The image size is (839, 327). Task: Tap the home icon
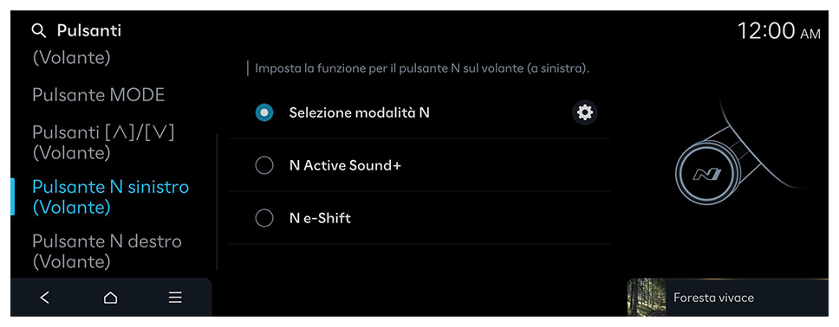[110, 298]
